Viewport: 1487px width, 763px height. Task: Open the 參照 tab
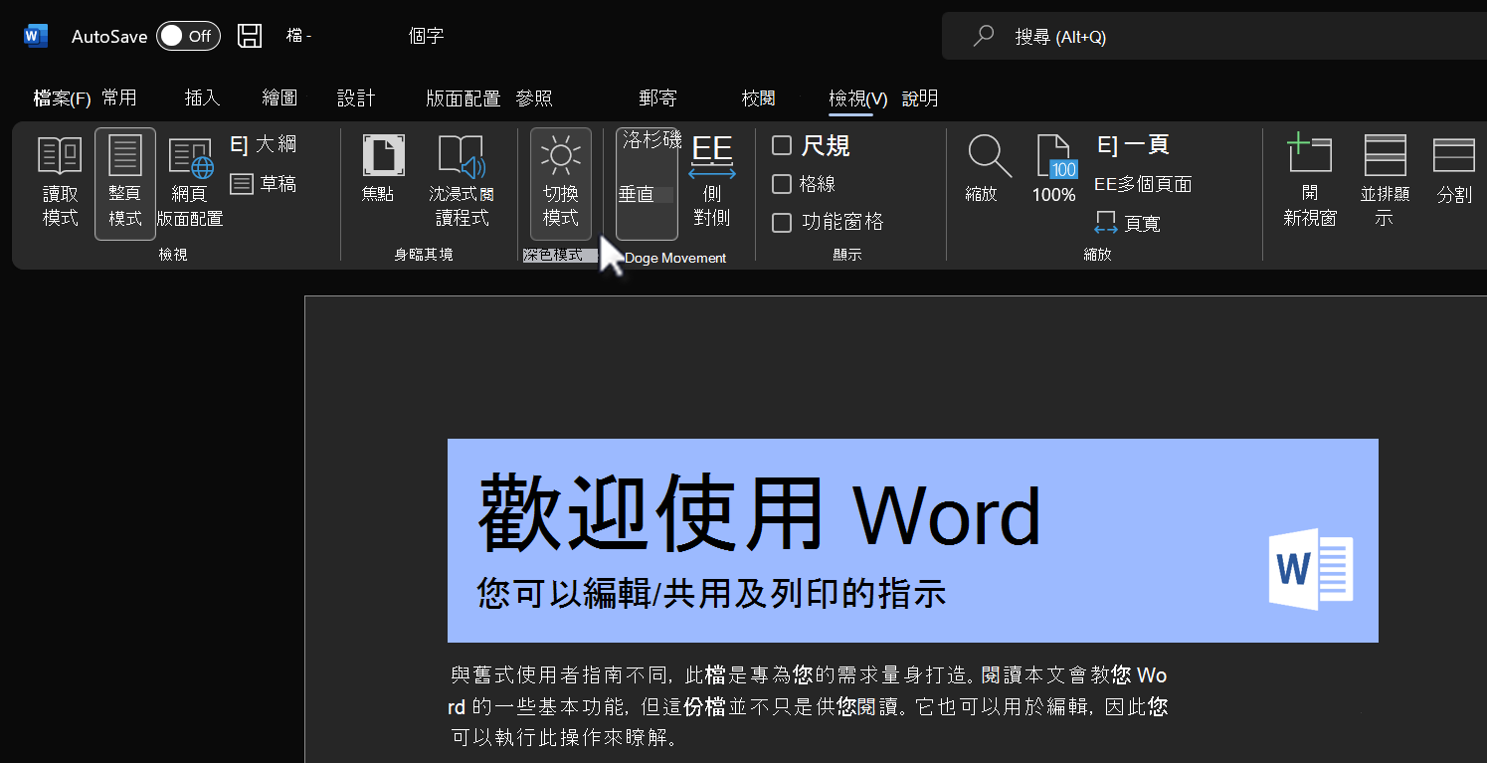click(534, 97)
